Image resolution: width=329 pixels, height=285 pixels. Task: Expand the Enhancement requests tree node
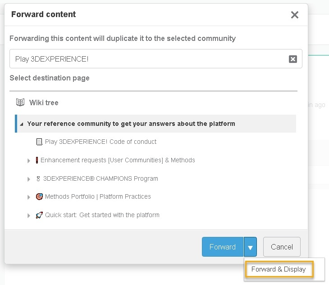click(29, 160)
